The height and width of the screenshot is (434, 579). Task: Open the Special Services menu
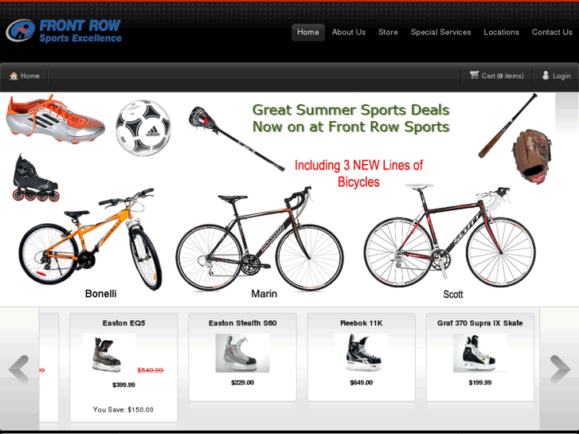coord(441,32)
